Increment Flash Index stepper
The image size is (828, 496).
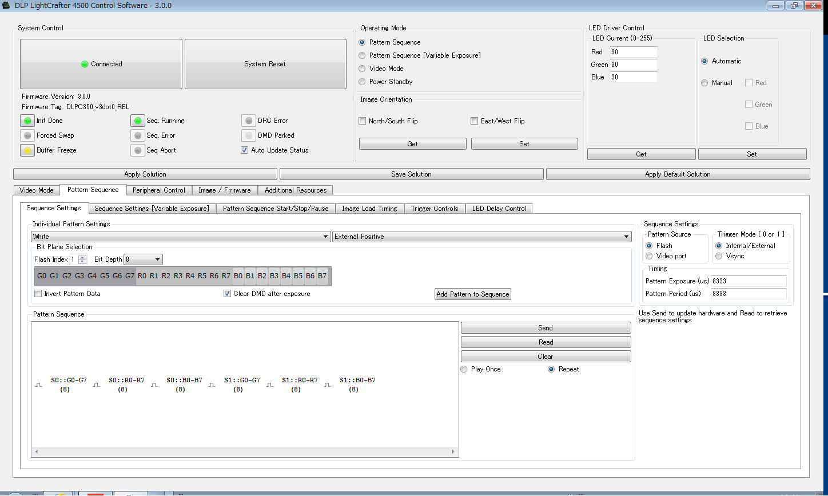(82, 257)
